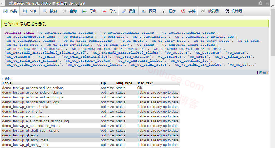The image size is (275, 148).
Task: Open the 触发器 tab
Action: coord(210,11)
